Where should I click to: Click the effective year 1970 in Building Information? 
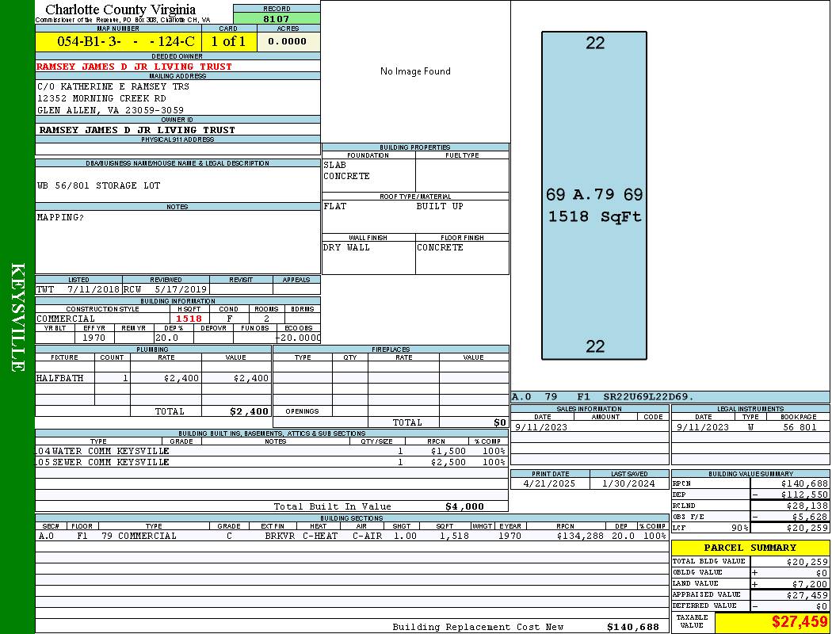pyautogui.click(x=94, y=338)
